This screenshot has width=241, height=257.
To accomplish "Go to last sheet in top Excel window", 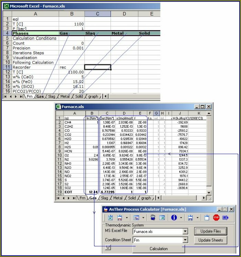I will [21, 97].
